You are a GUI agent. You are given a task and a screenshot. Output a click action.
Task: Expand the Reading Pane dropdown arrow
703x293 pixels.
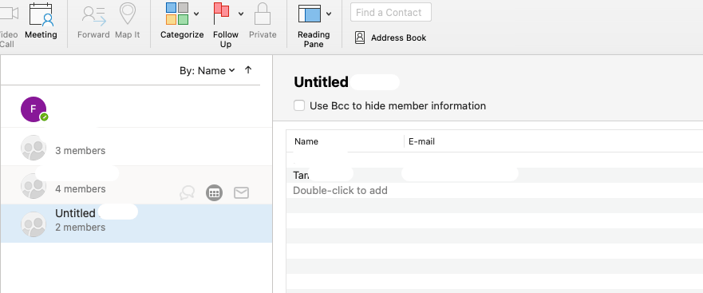329,14
